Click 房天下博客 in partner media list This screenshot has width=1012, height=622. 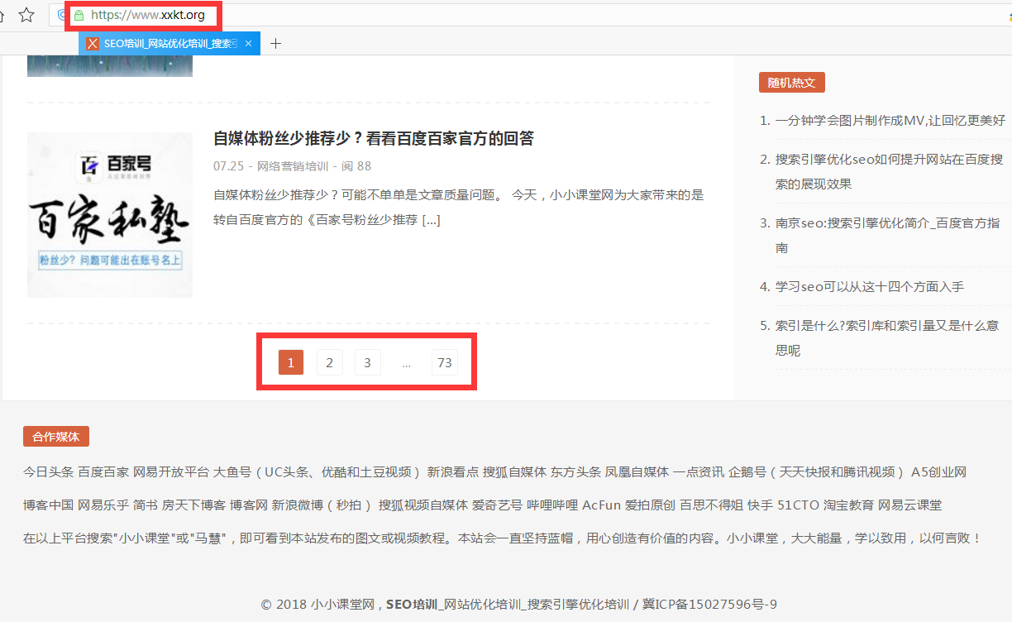pos(193,505)
